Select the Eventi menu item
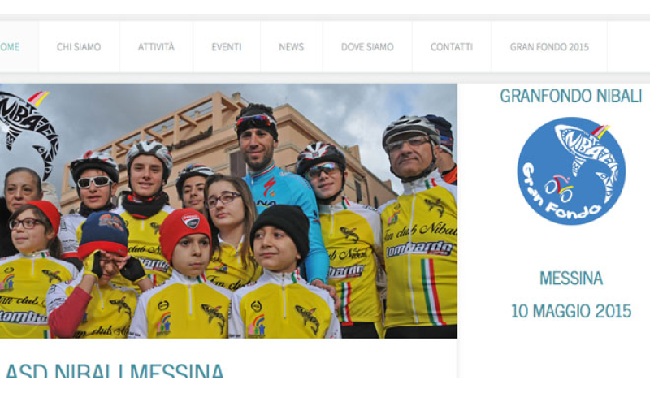This screenshot has width=650, height=393. coord(227,47)
